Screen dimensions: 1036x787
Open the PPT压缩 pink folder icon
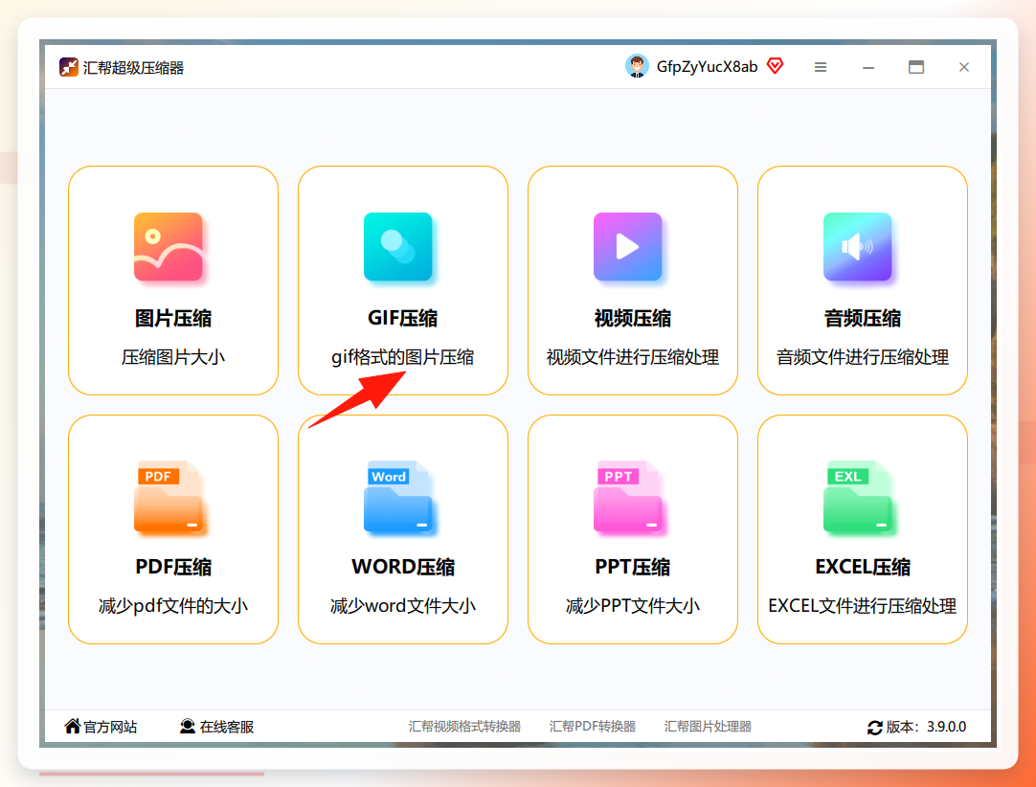click(629, 497)
